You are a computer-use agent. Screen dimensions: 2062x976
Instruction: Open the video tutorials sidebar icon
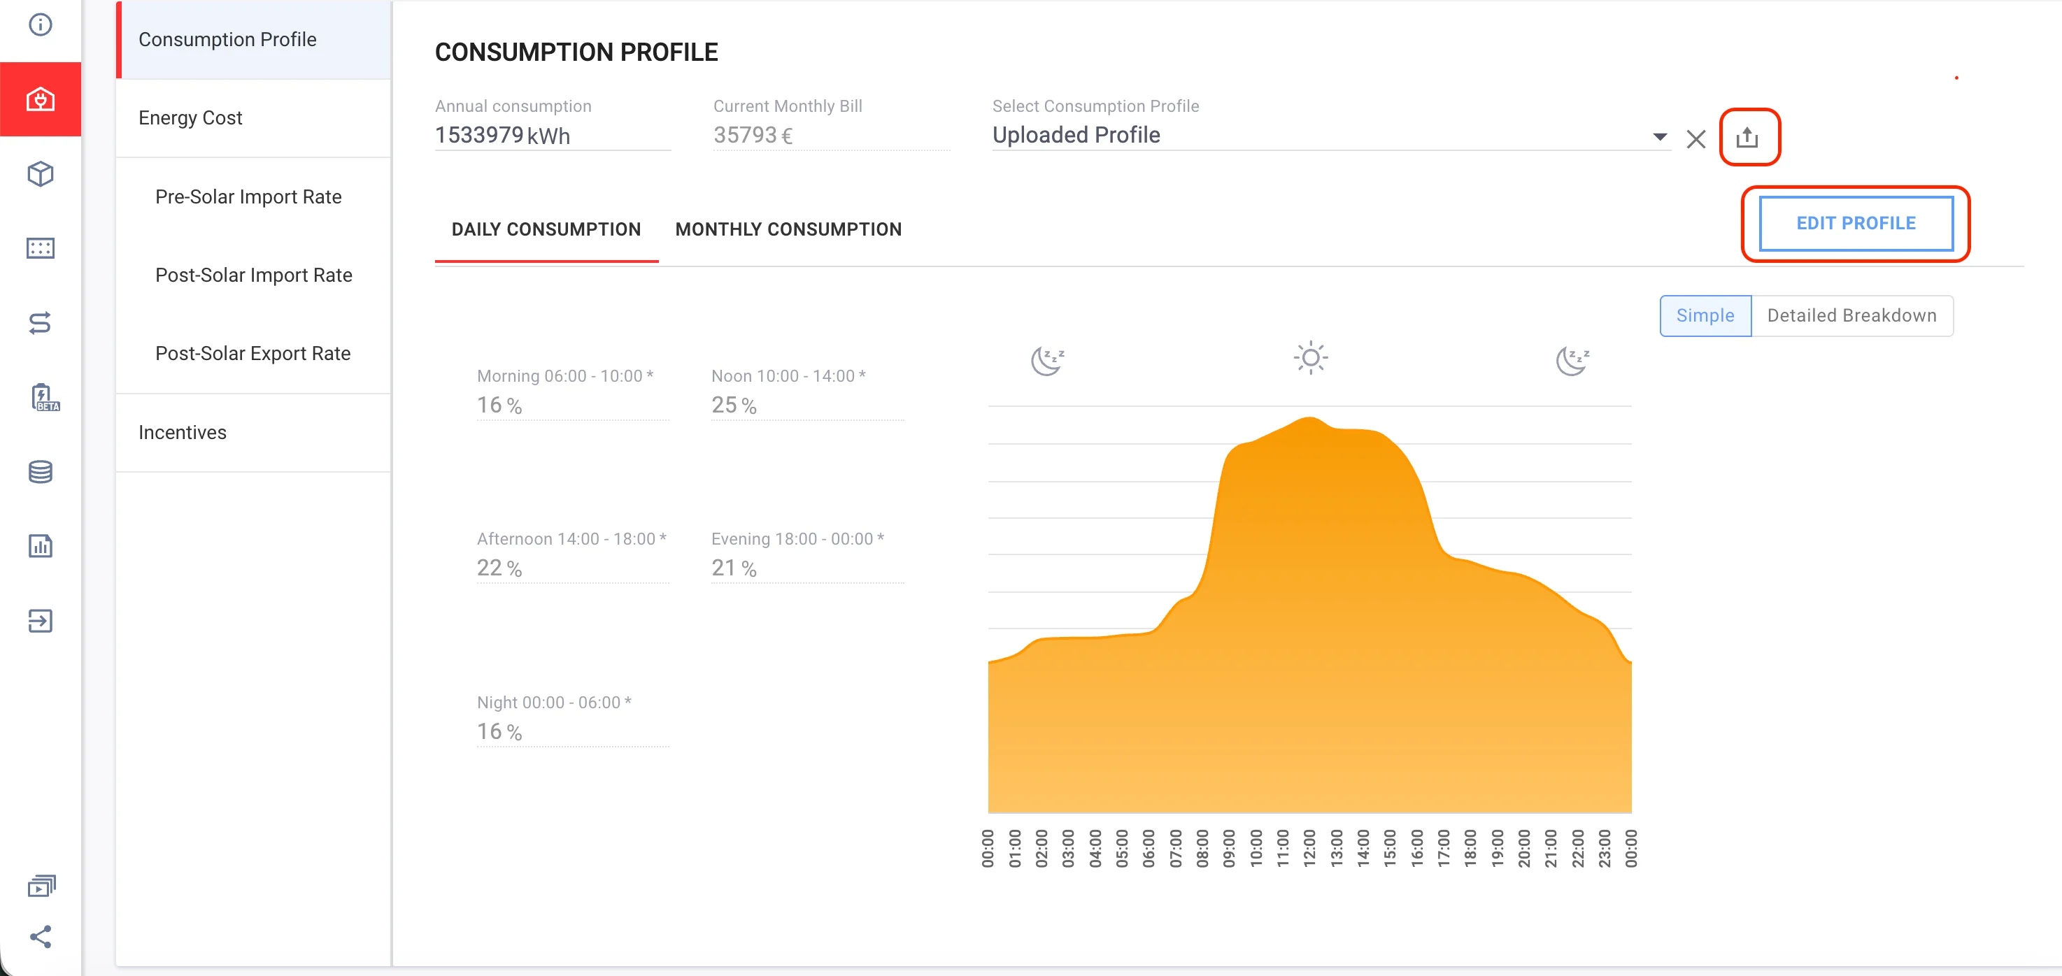click(41, 886)
